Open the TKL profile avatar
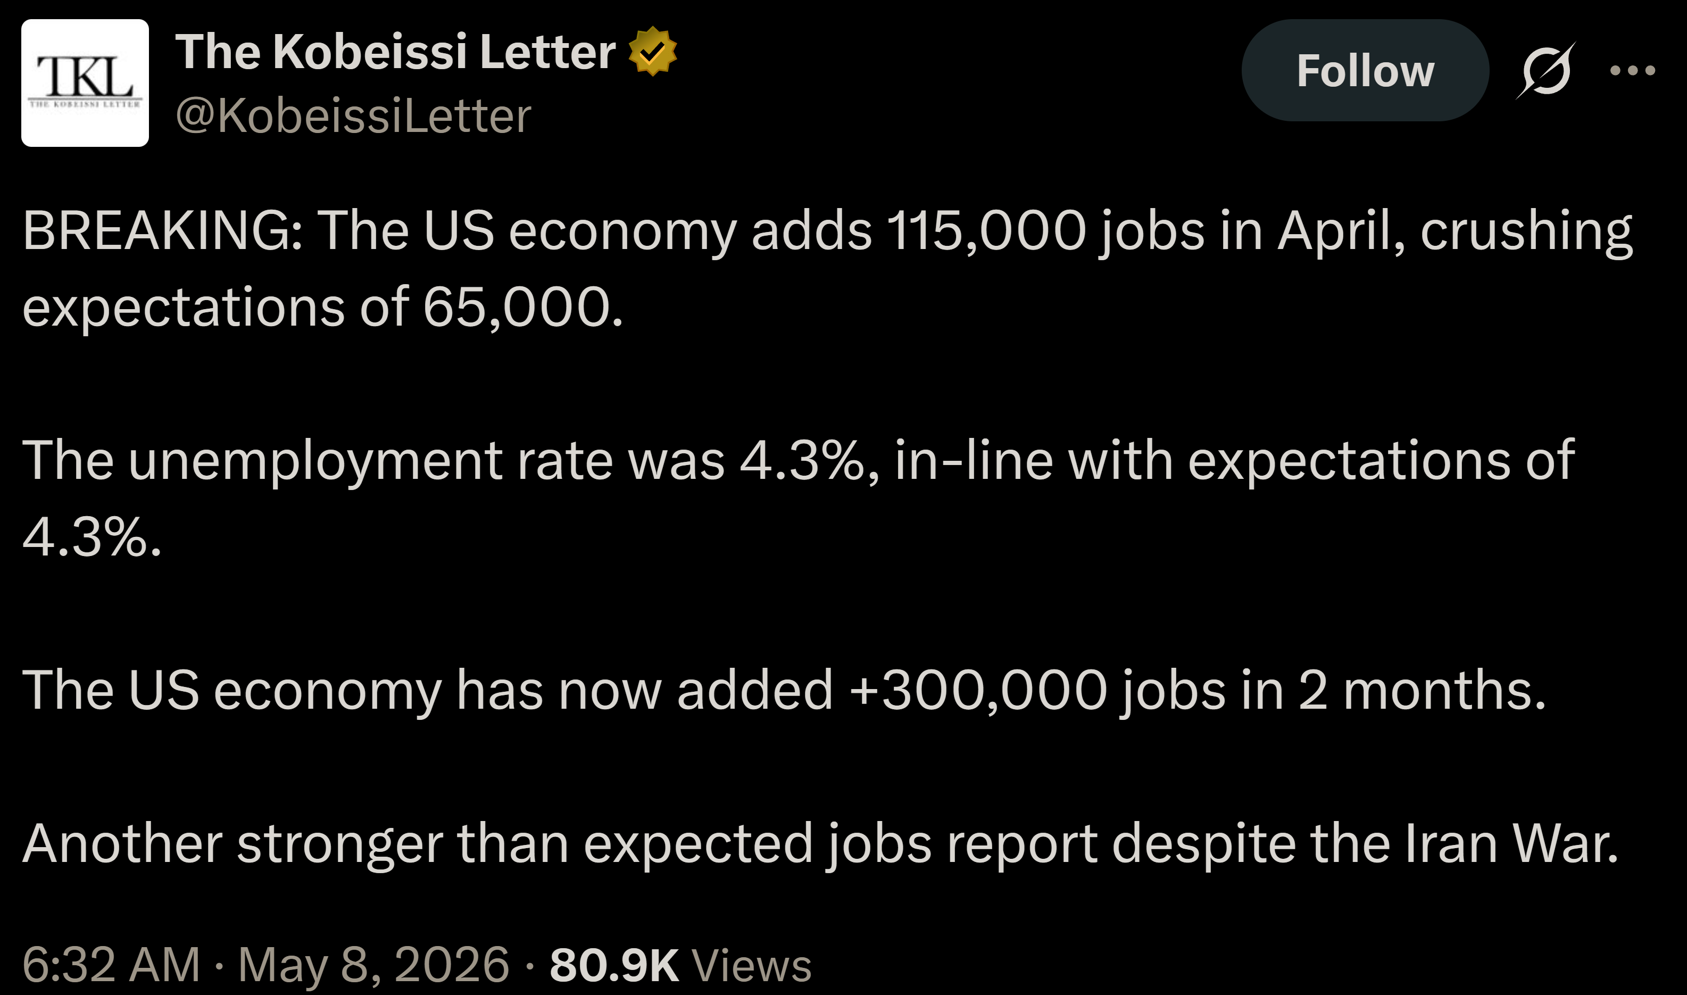This screenshot has width=1687, height=995. pos(85,82)
